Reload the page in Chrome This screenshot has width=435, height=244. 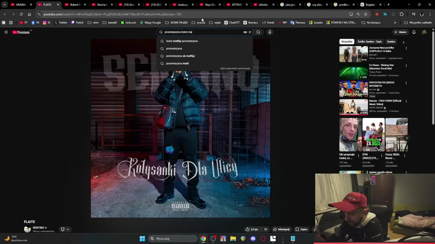tap(21, 14)
